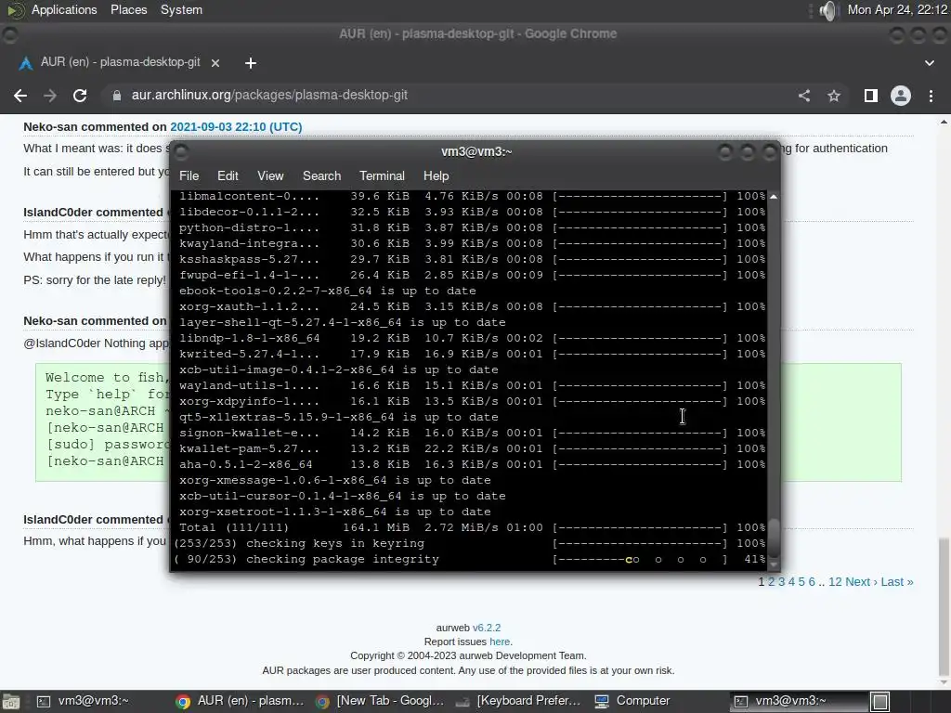Toggle Chrome side panel icon
This screenshot has height=713, width=951.
(871, 96)
